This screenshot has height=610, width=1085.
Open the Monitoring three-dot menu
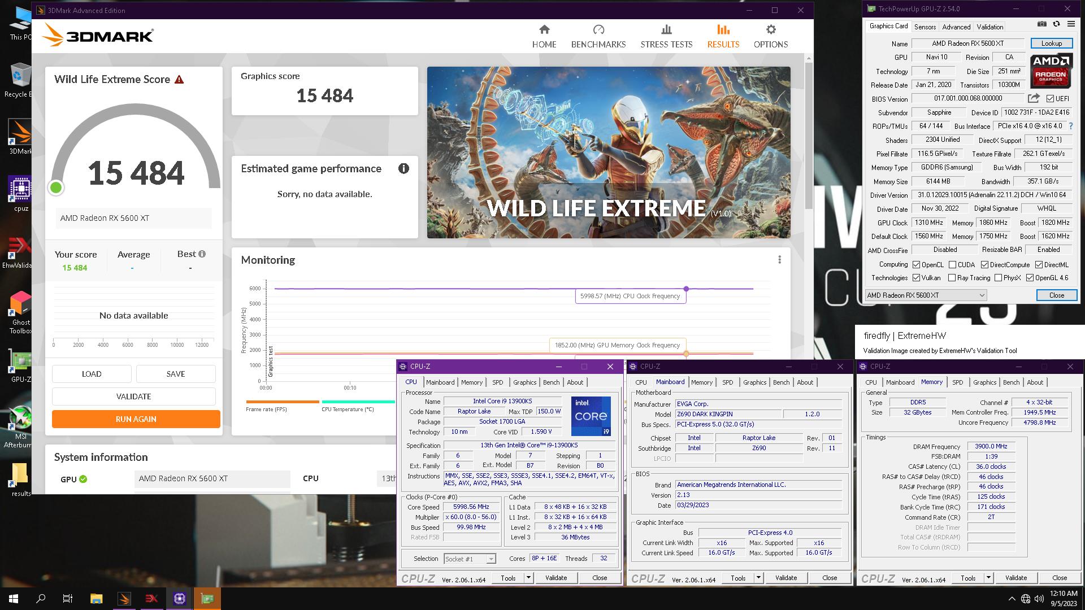tap(779, 260)
